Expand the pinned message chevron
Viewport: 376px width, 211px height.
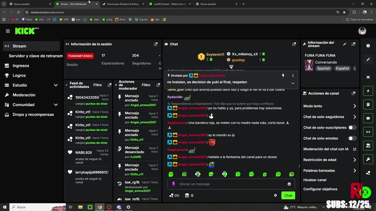[x=293, y=83]
